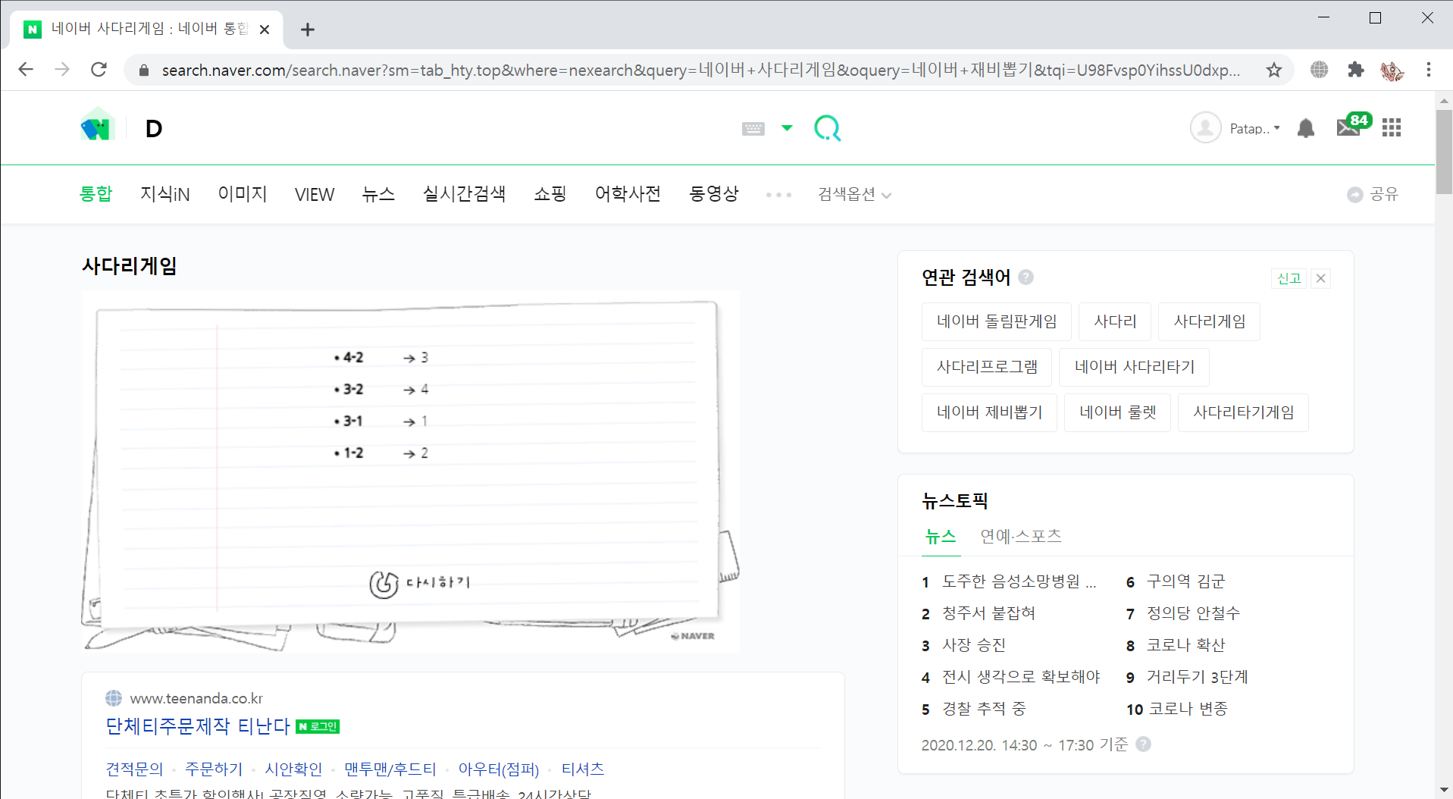This screenshot has width=1453, height=799.
Task: Click the 맨투맨/후드티 sub-link
Action: [x=390, y=769]
